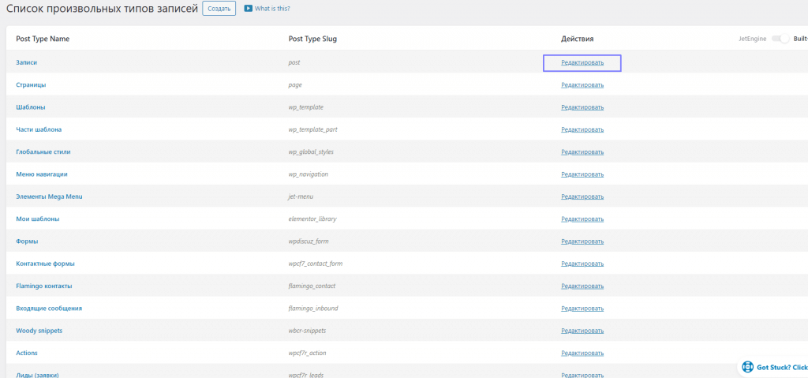The width and height of the screenshot is (808, 378).
Task: Select the slug 'wp_navigation'
Action: 309,174
